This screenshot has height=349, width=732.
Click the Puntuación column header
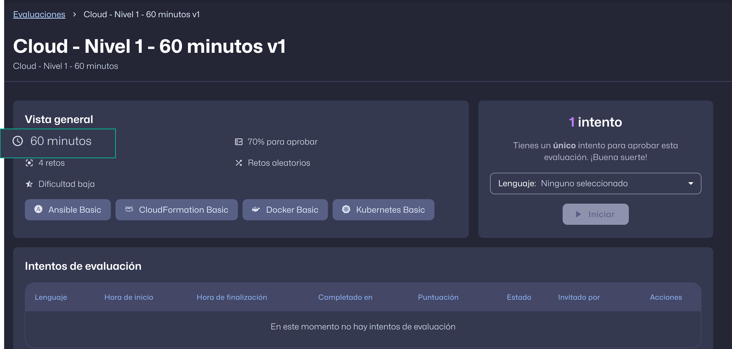point(438,297)
